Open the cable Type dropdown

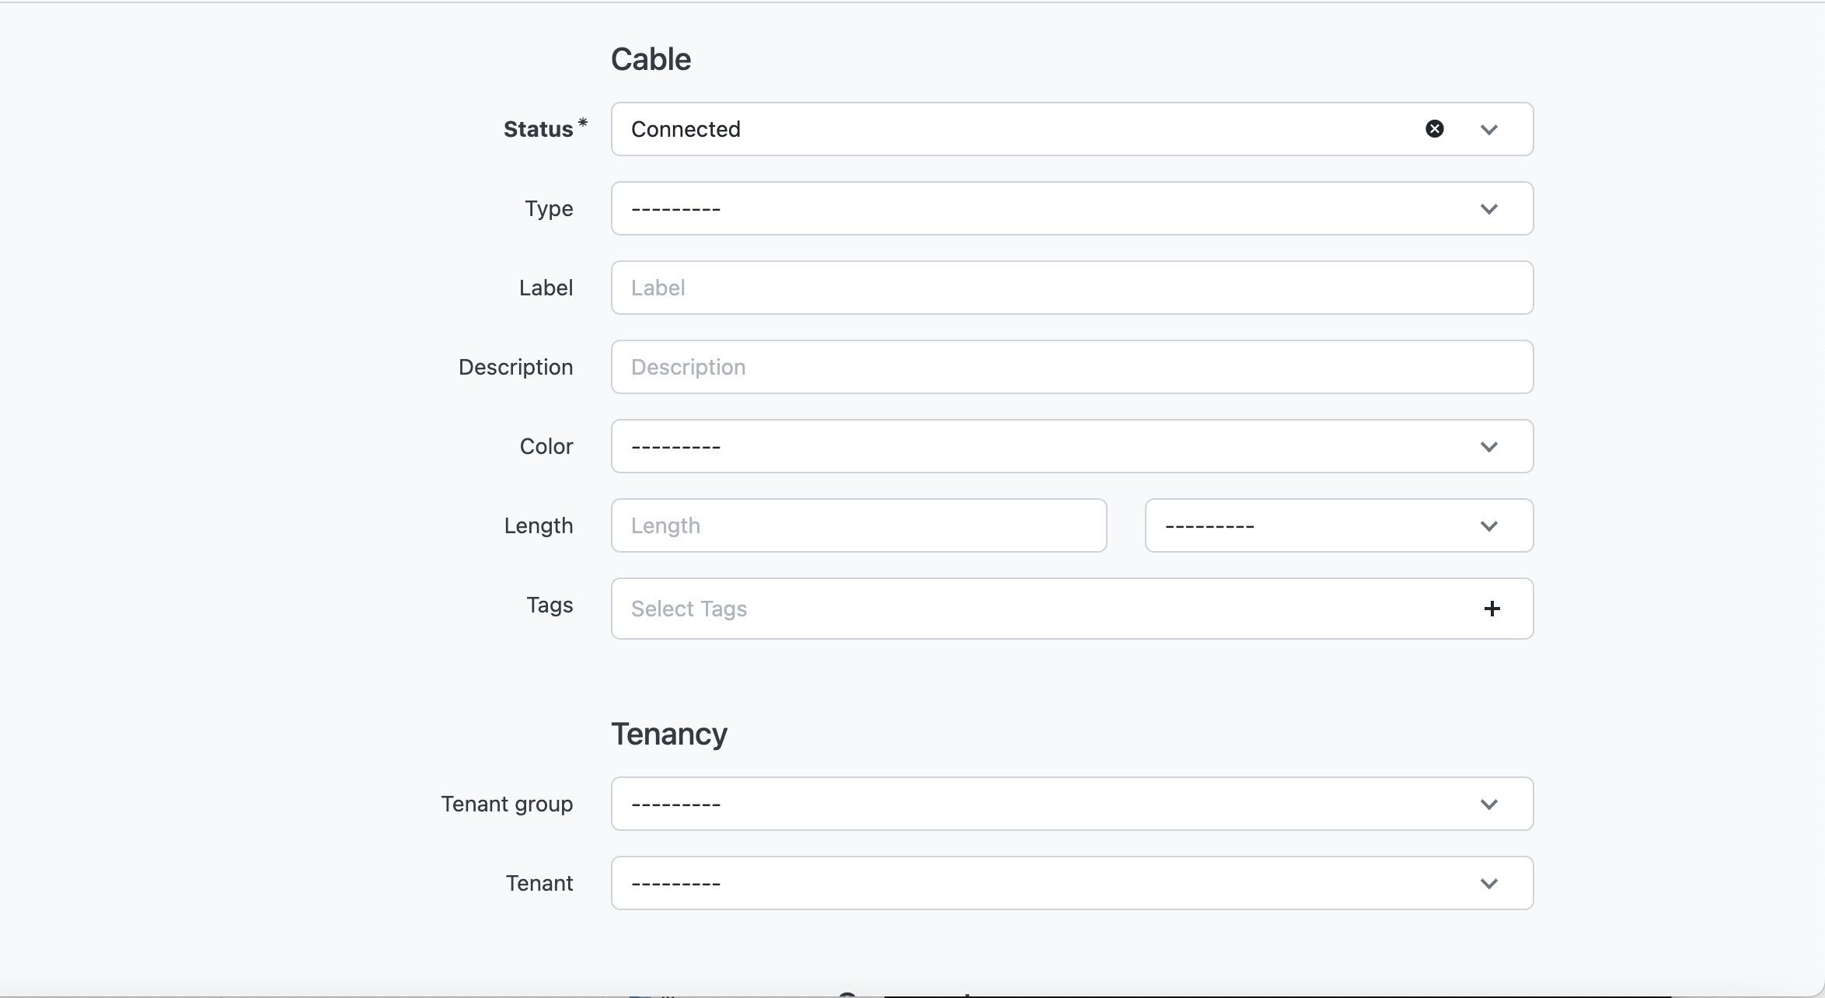click(x=1010, y=208)
